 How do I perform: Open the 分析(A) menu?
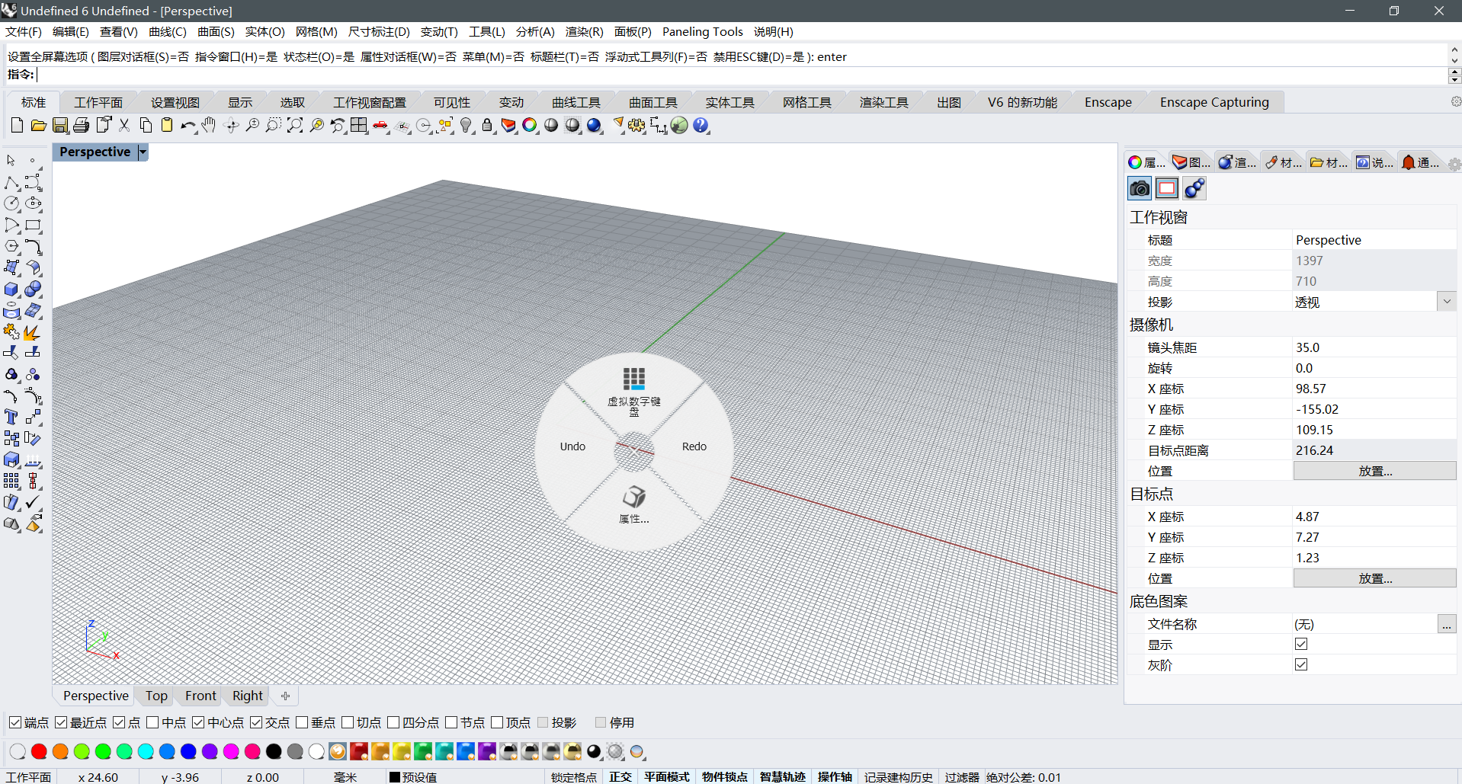coord(535,32)
